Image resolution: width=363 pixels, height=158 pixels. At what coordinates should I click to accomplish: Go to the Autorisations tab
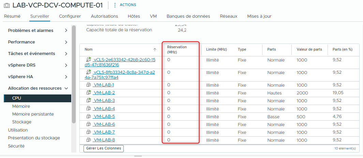coord(104,16)
